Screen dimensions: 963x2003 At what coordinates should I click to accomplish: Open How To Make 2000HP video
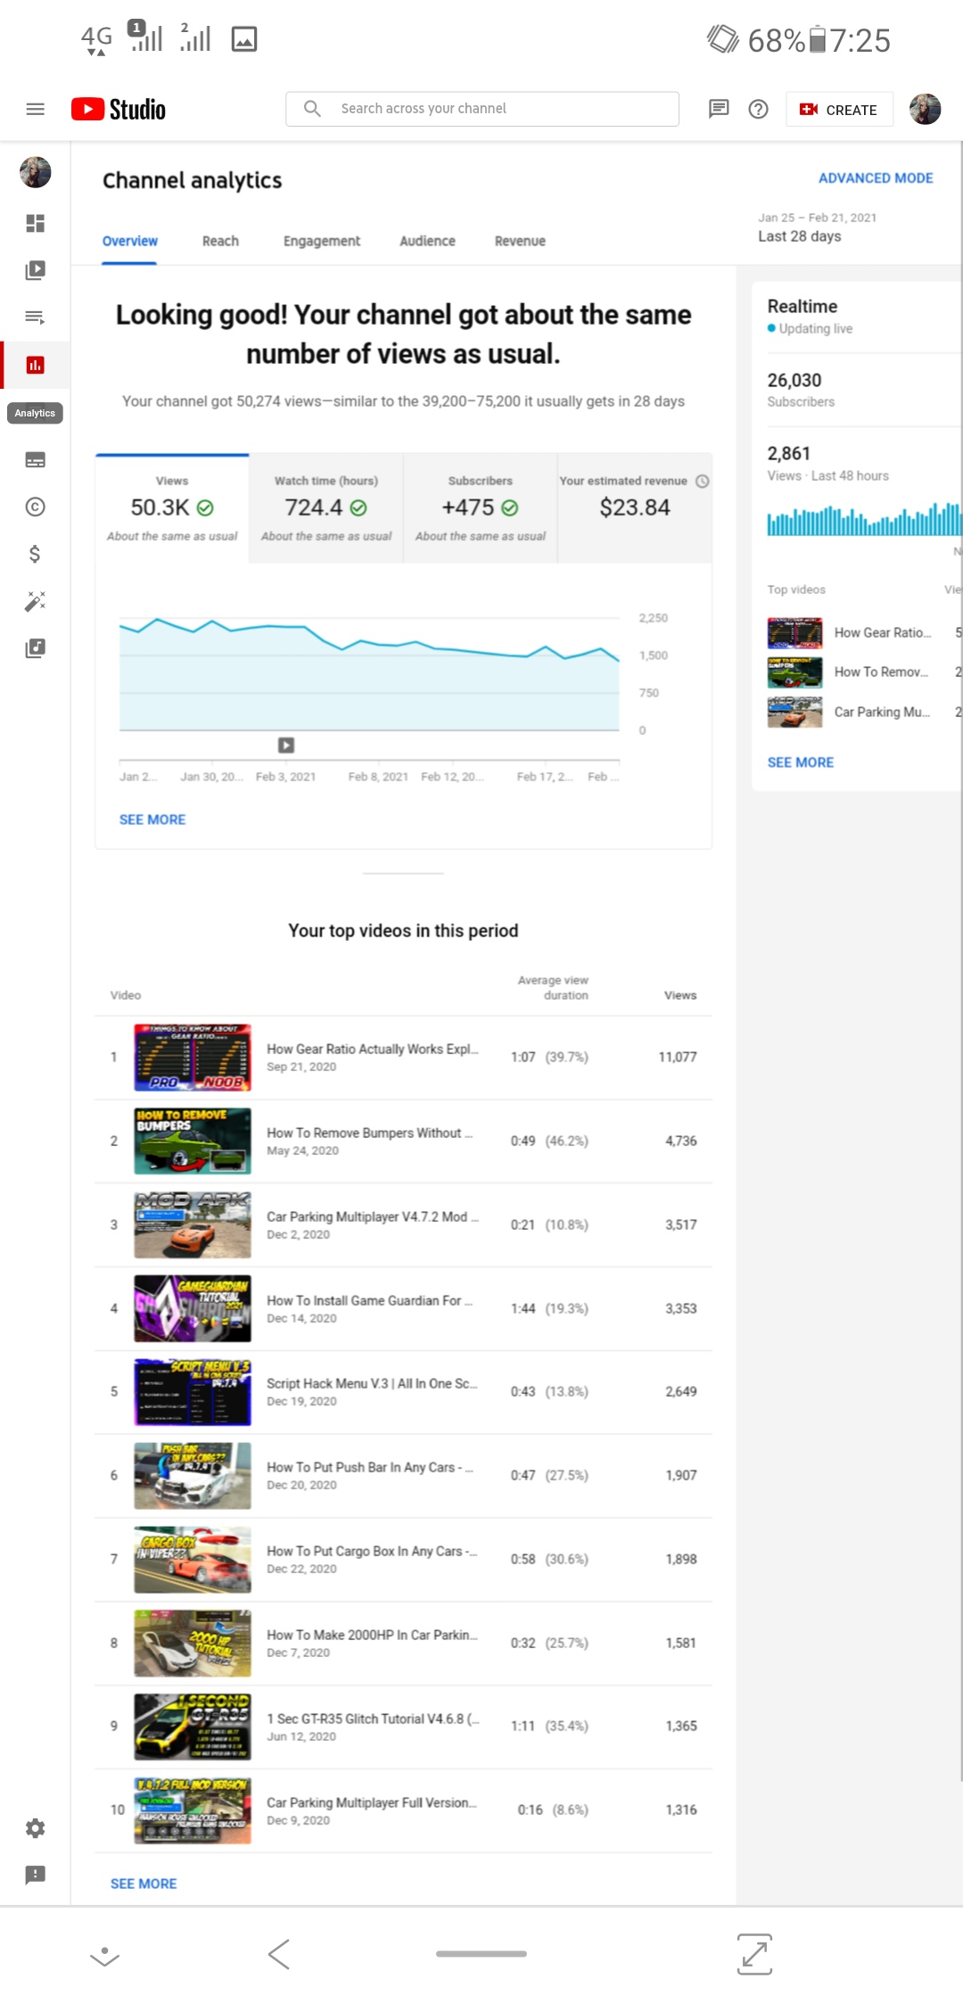click(x=372, y=1635)
